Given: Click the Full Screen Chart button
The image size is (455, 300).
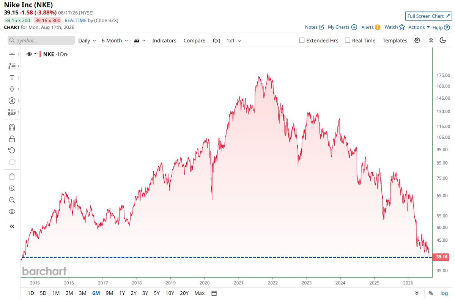Looking at the screenshot, I should click(428, 16).
